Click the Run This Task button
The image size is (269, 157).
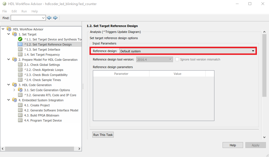103,135
